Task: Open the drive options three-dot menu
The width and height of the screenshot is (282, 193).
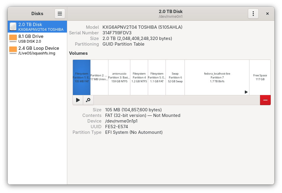Action: pyautogui.click(x=253, y=14)
